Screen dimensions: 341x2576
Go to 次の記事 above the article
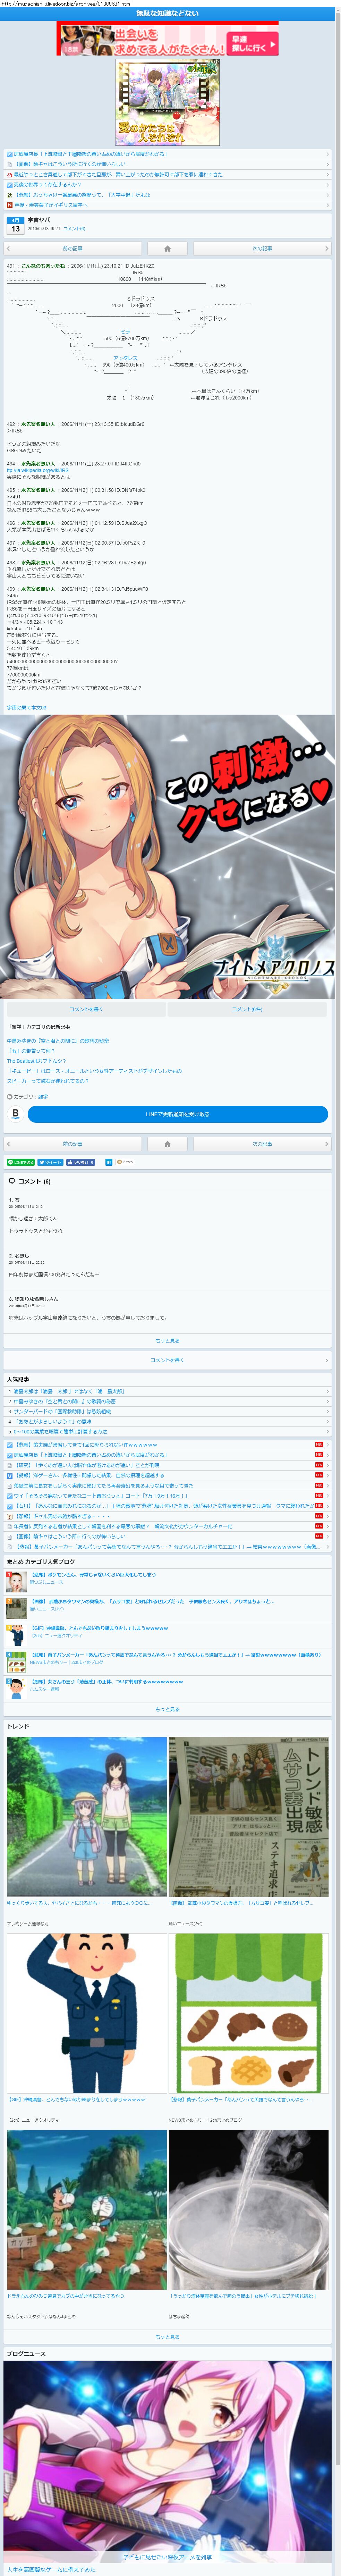262,248
